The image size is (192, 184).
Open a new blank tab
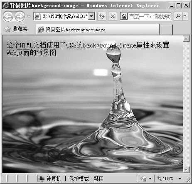[166, 30]
